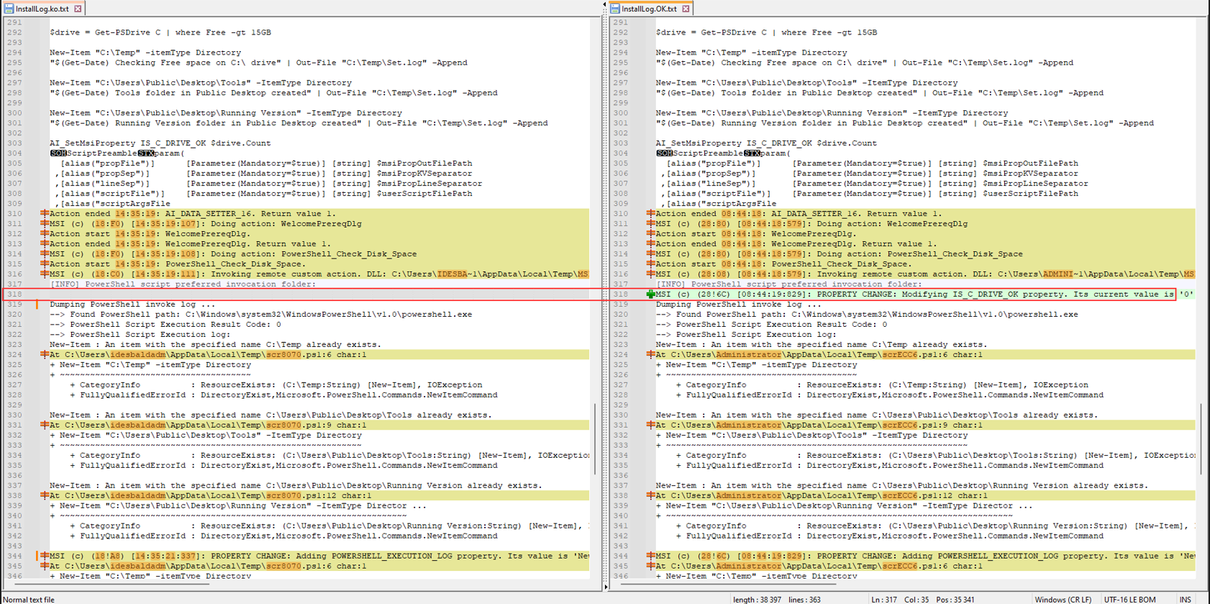Click the save-state icon on InstallLog.ko.txt tab
Image resolution: width=1210 pixels, height=604 pixels.
pos(9,9)
